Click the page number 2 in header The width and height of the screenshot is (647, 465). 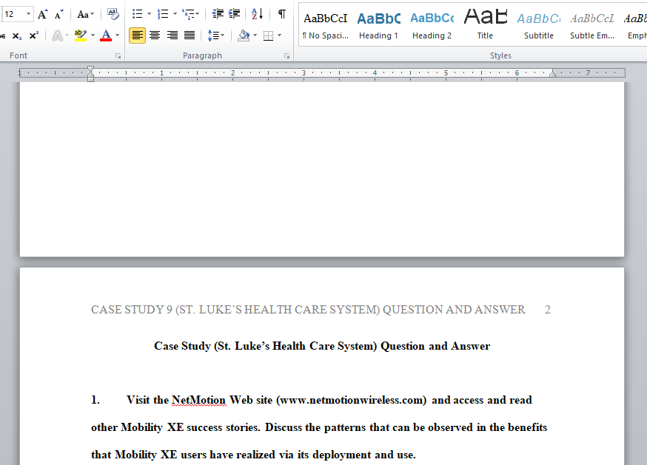click(548, 310)
